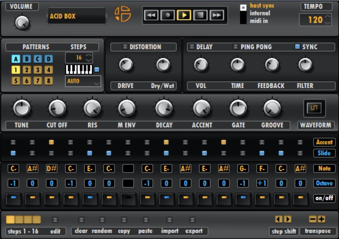Enable the Distortion effect toggle
The width and height of the screenshot is (339, 239).
[x=125, y=47]
